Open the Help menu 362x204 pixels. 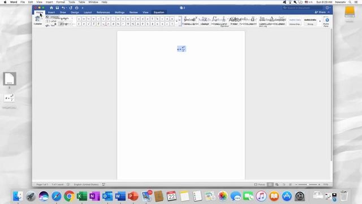tap(104, 2)
